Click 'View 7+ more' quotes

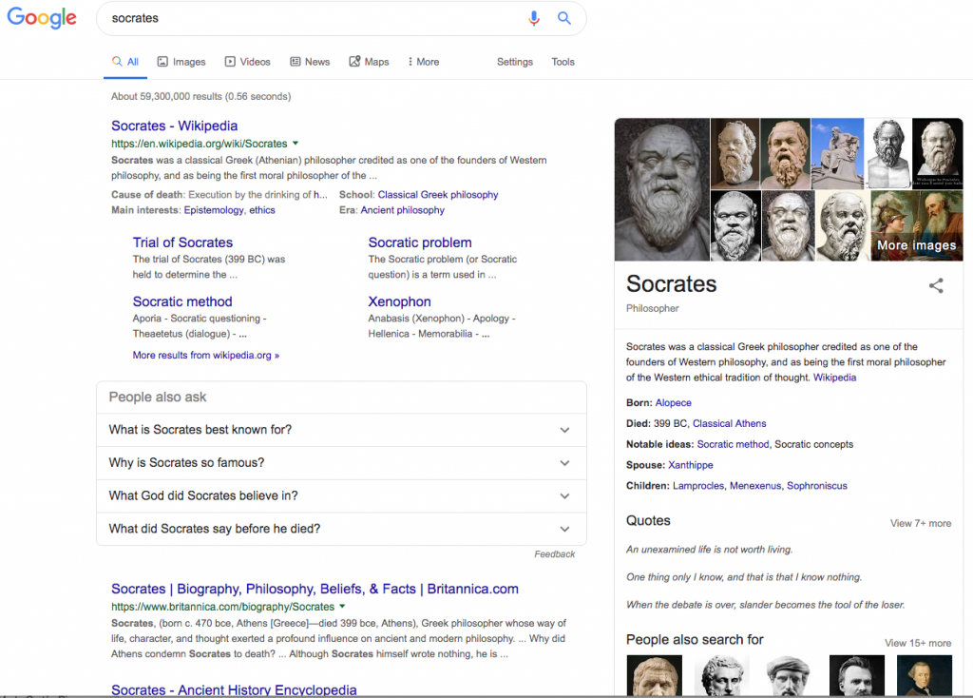coord(920,523)
